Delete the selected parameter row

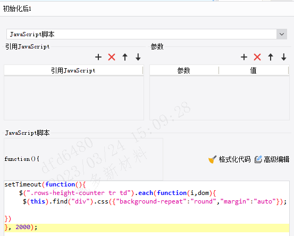pyautogui.click(x=257, y=57)
